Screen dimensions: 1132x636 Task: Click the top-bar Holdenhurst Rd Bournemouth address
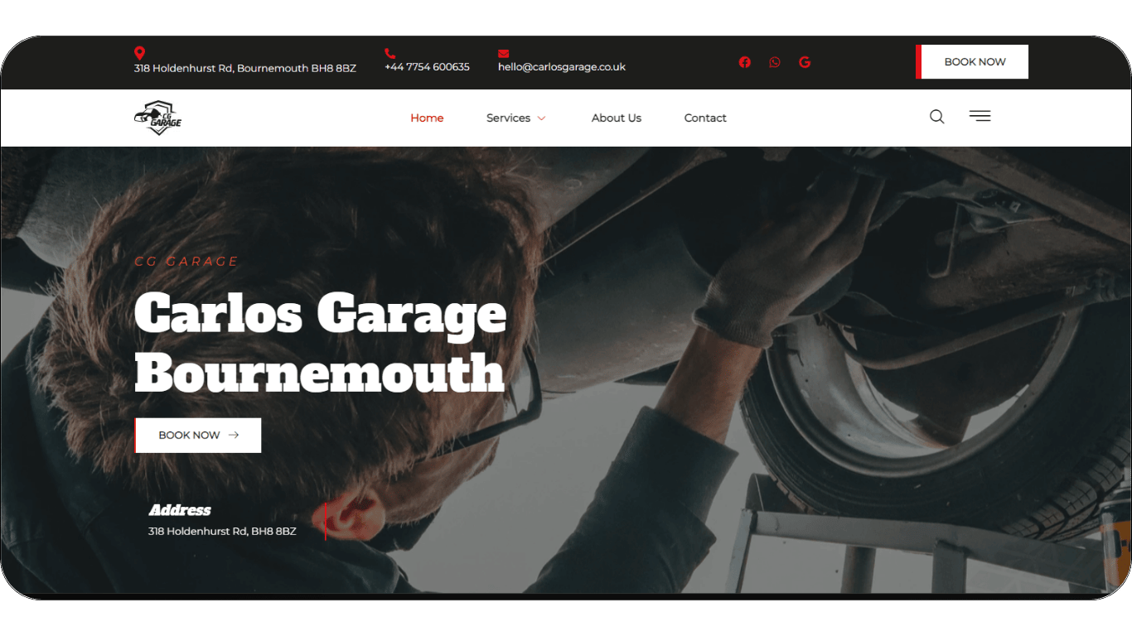[244, 69]
